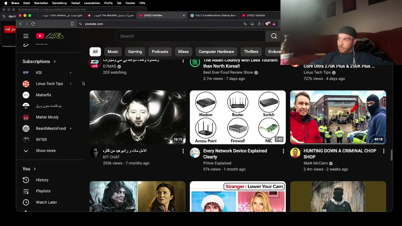Open the Playlists icon in sidebar
402x226 pixels.
tap(26, 191)
